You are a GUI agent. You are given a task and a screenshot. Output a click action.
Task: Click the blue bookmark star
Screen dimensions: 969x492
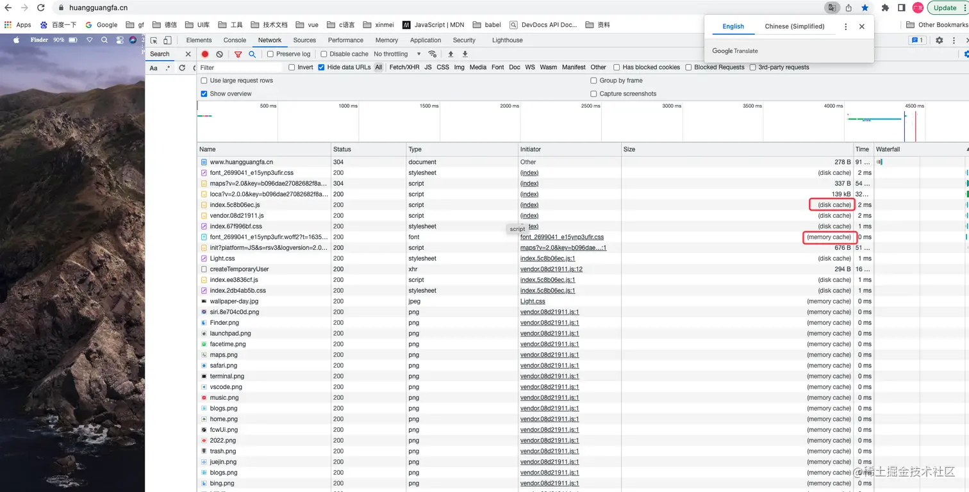click(865, 8)
